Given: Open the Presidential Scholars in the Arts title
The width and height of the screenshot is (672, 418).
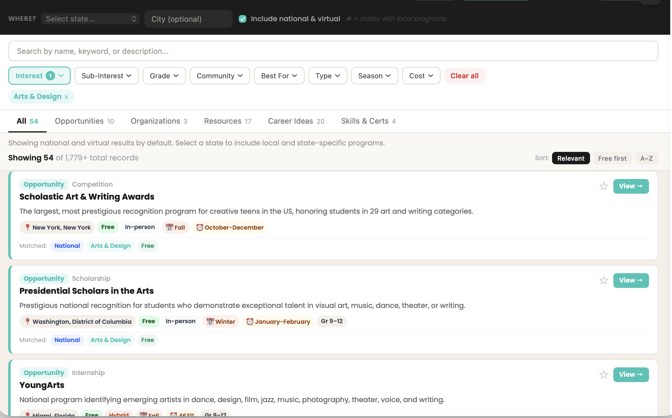Looking at the screenshot, I should coord(86,291).
